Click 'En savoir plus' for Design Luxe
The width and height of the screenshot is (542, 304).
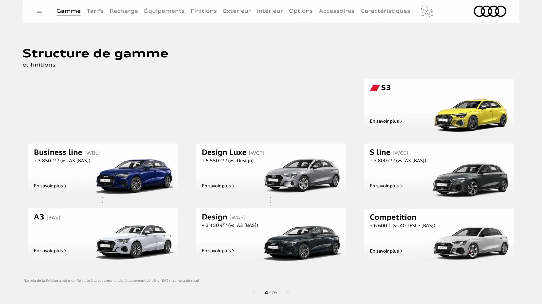tap(218, 186)
